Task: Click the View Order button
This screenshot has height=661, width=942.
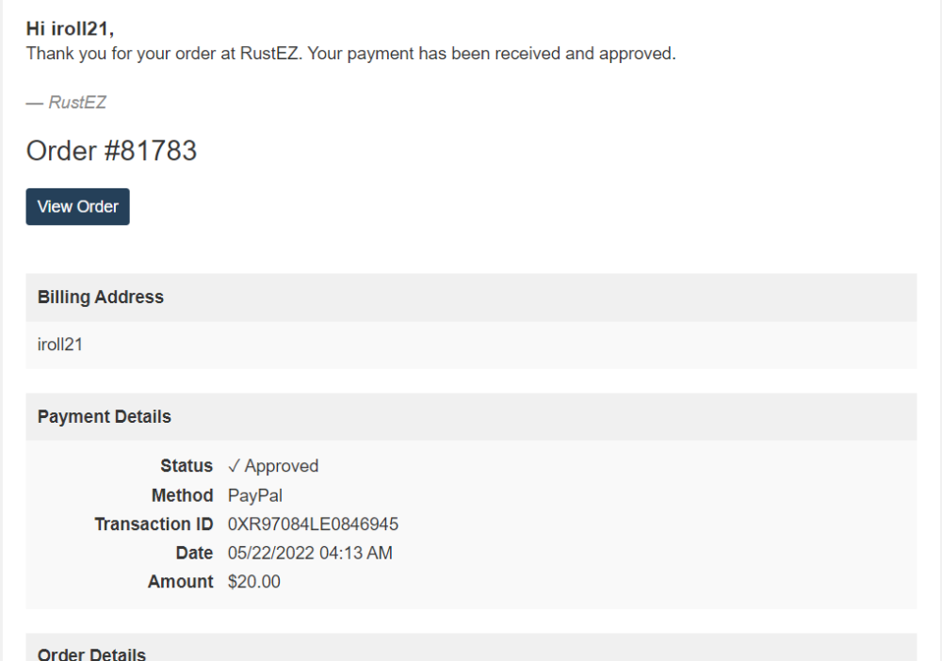Action: pos(77,207)
